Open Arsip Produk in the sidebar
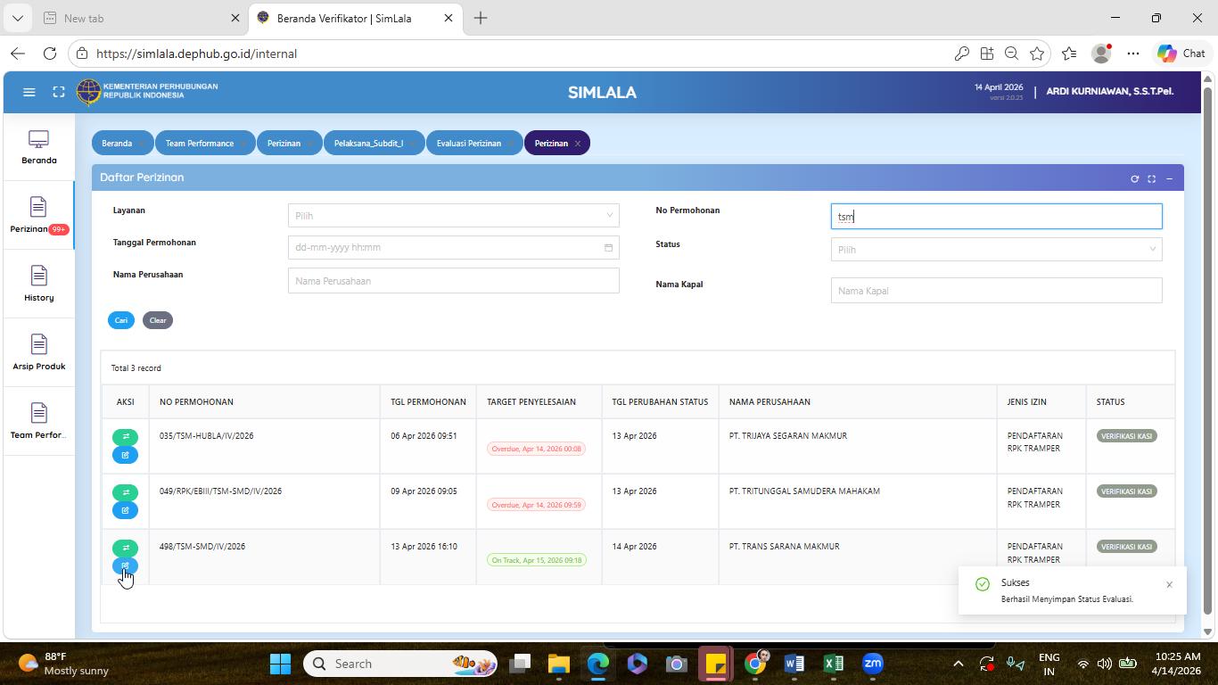This screenshot has width=1218, height=685. click(x=38, y=352)
